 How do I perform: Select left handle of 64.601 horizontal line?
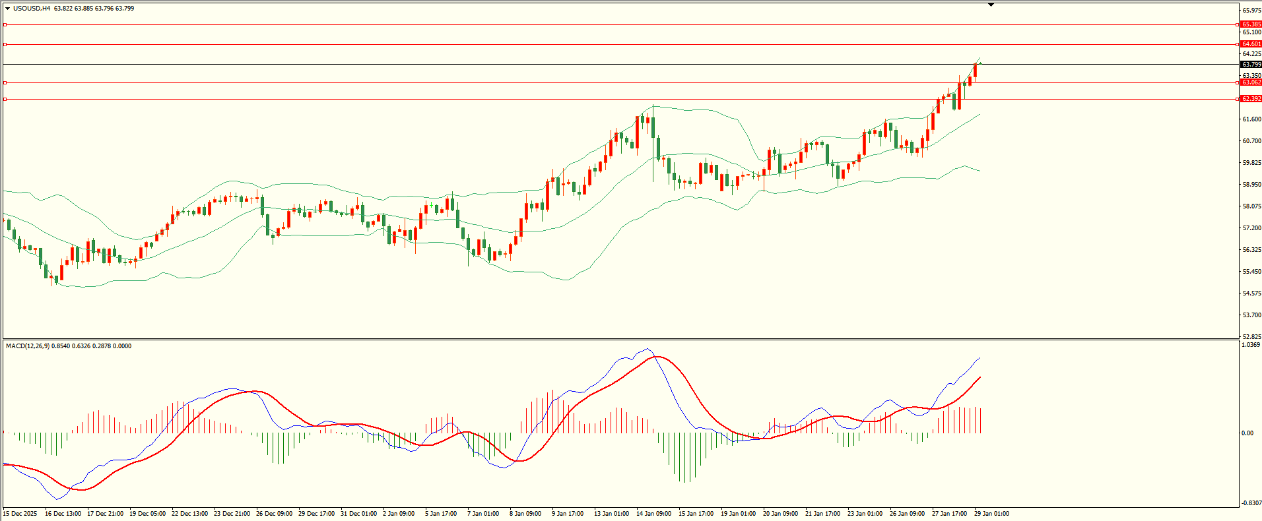point(5,44)
